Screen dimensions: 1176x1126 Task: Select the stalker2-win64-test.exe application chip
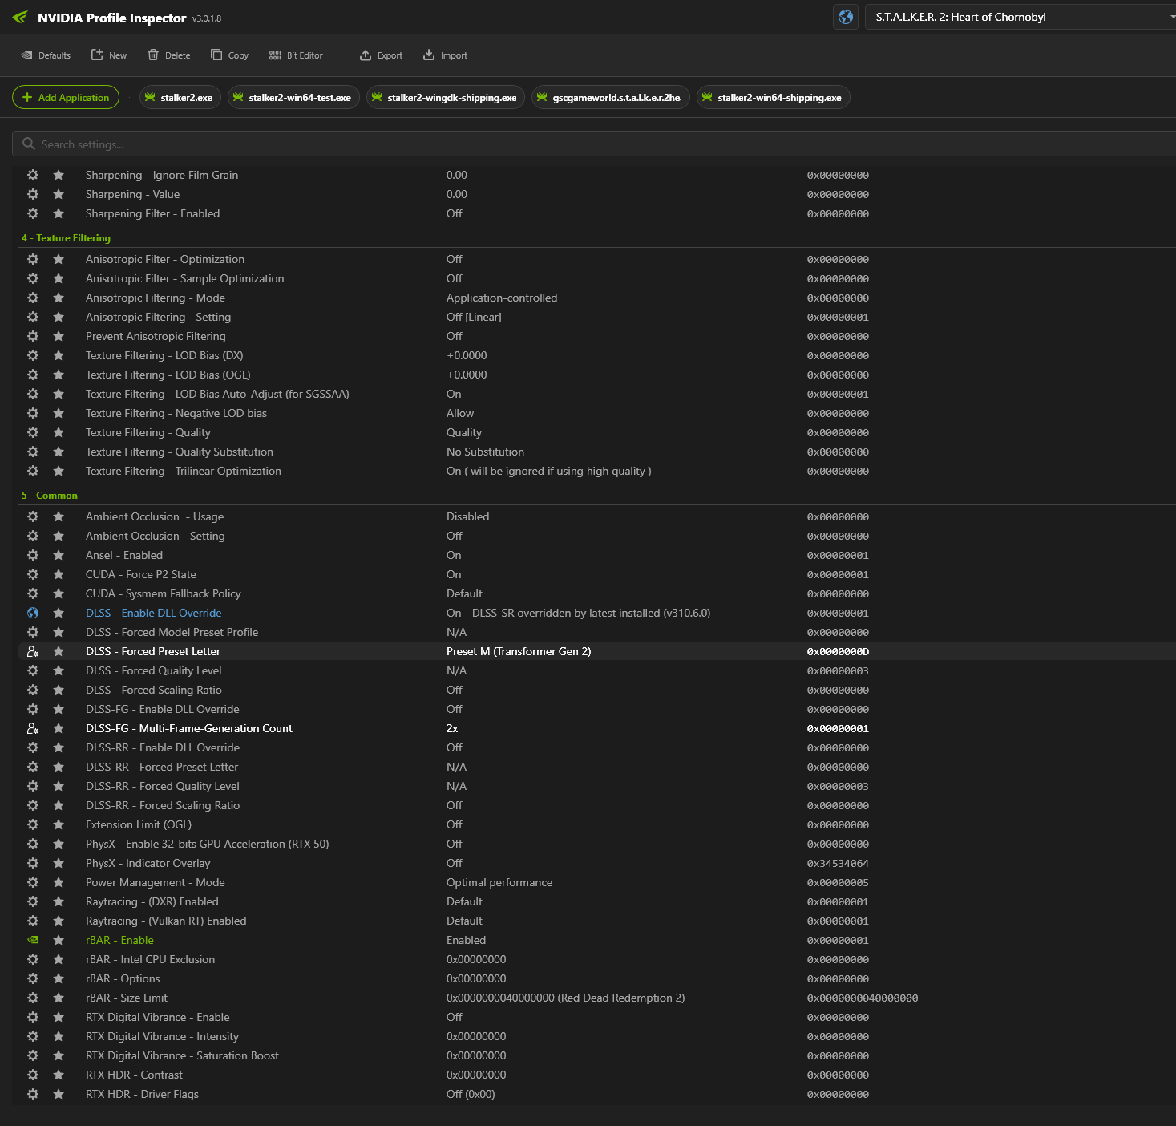pos(293,97)
